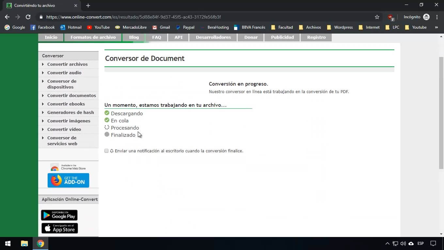Open the Facultad bookmarks folder

tap(282, 27)
